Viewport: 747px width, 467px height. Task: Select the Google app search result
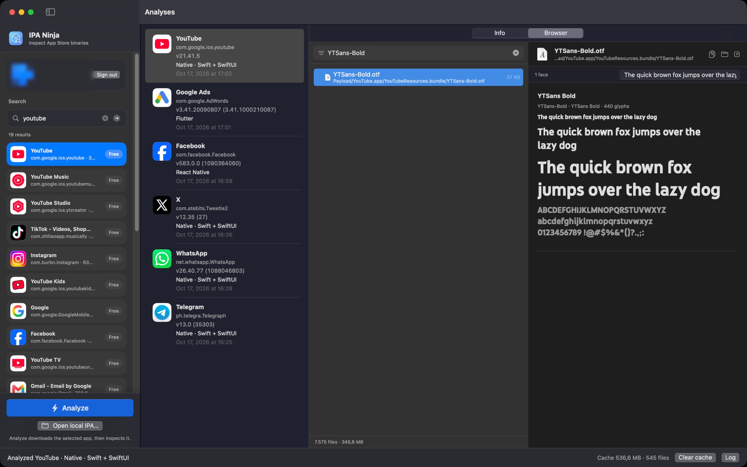pyautogui.click(x=66, y=311)
